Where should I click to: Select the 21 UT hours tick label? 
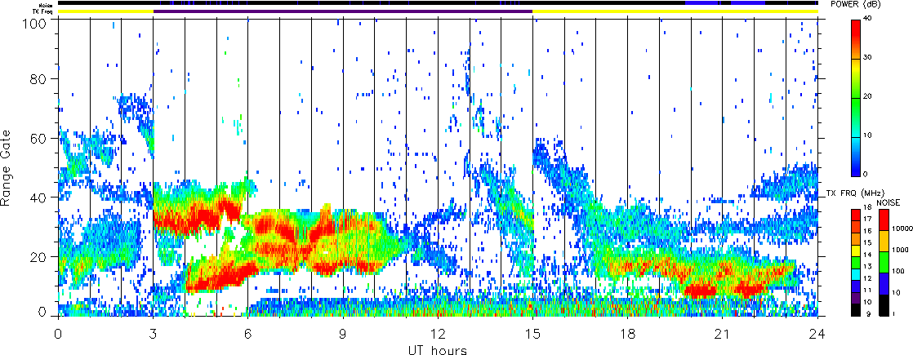click(x=723, y=334)
